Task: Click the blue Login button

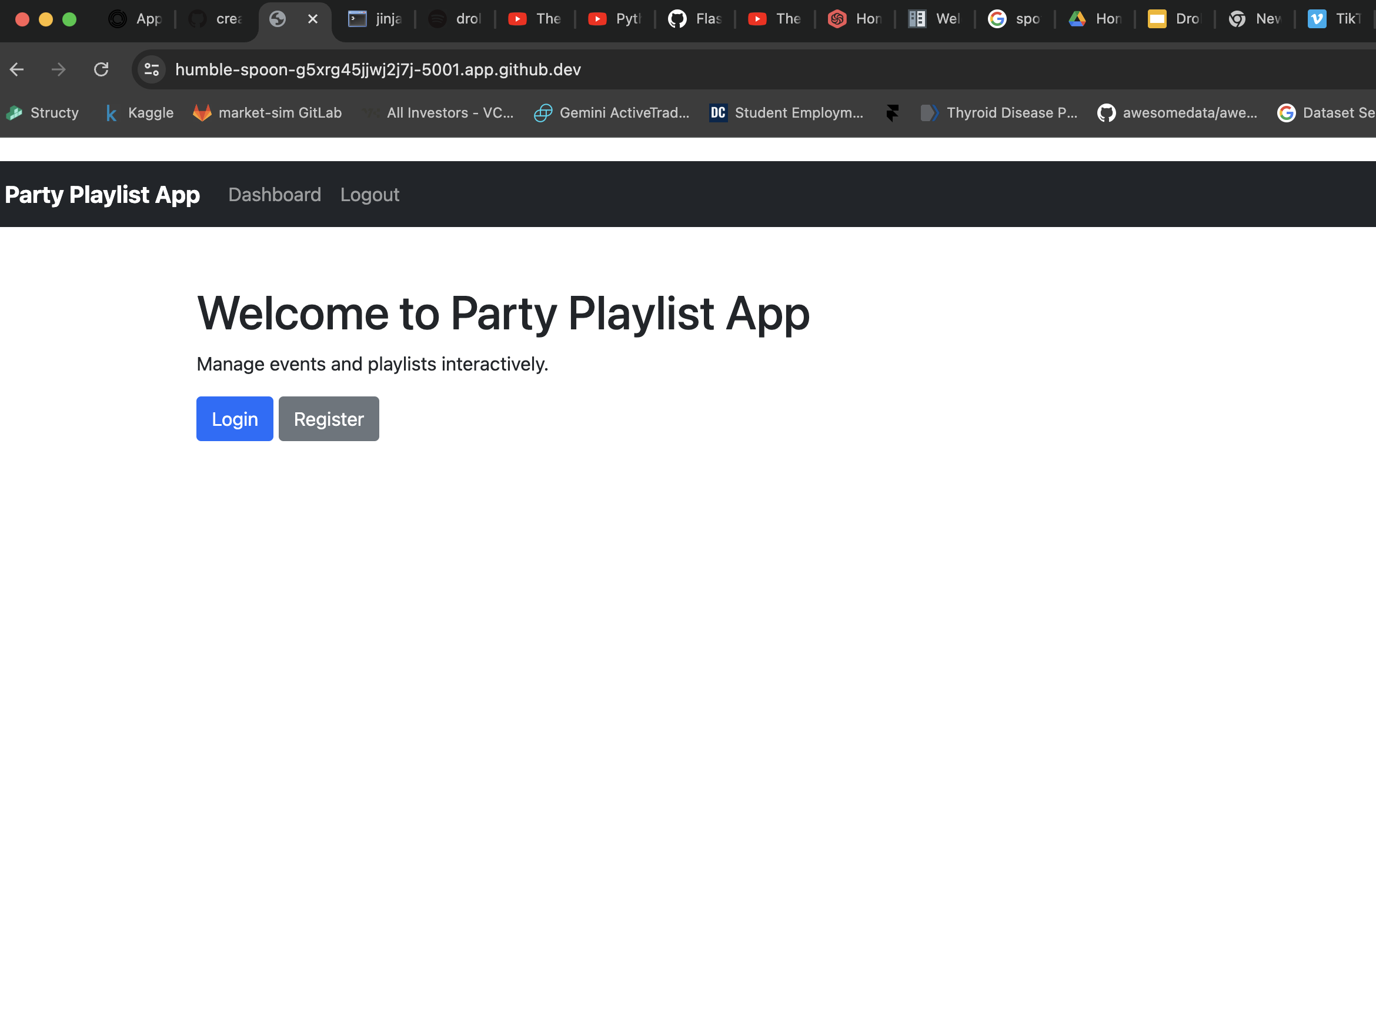Action: (235, 419)
